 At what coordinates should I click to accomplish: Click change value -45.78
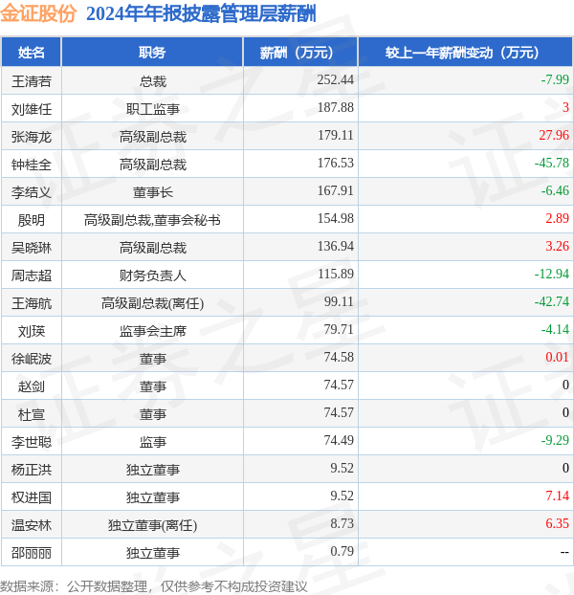pos(552,163)
